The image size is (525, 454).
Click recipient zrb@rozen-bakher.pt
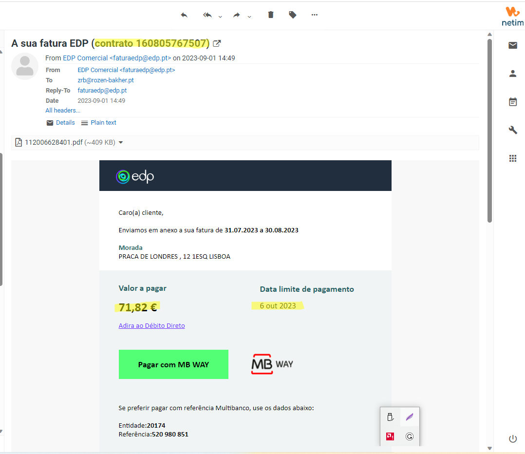click(x=106, y=80)
